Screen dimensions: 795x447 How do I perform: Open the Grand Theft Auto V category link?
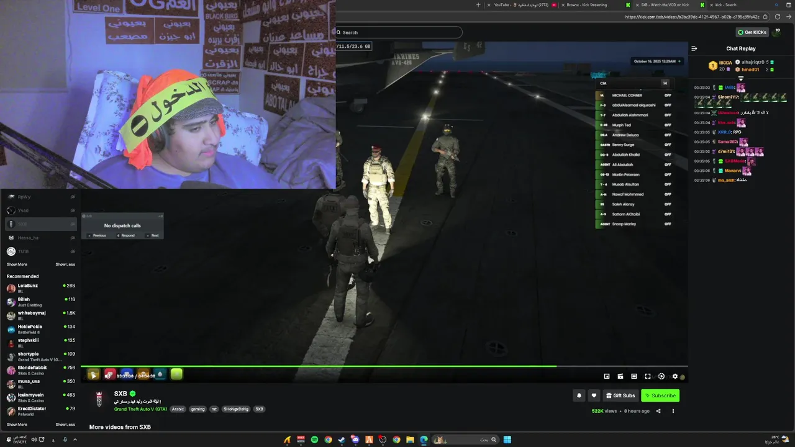(x=140, y=409)
